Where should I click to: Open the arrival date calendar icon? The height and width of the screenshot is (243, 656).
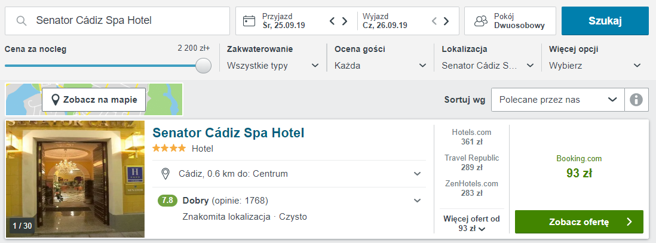tap(249, 21)
